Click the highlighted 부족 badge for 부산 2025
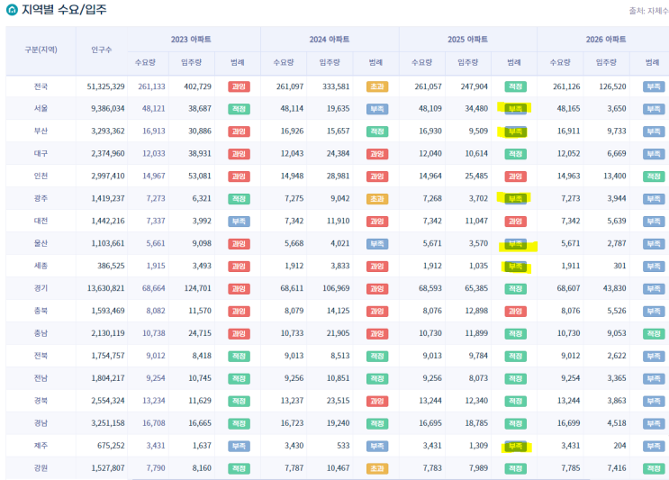Screen dimensions: 669x480 click(515, 131)
